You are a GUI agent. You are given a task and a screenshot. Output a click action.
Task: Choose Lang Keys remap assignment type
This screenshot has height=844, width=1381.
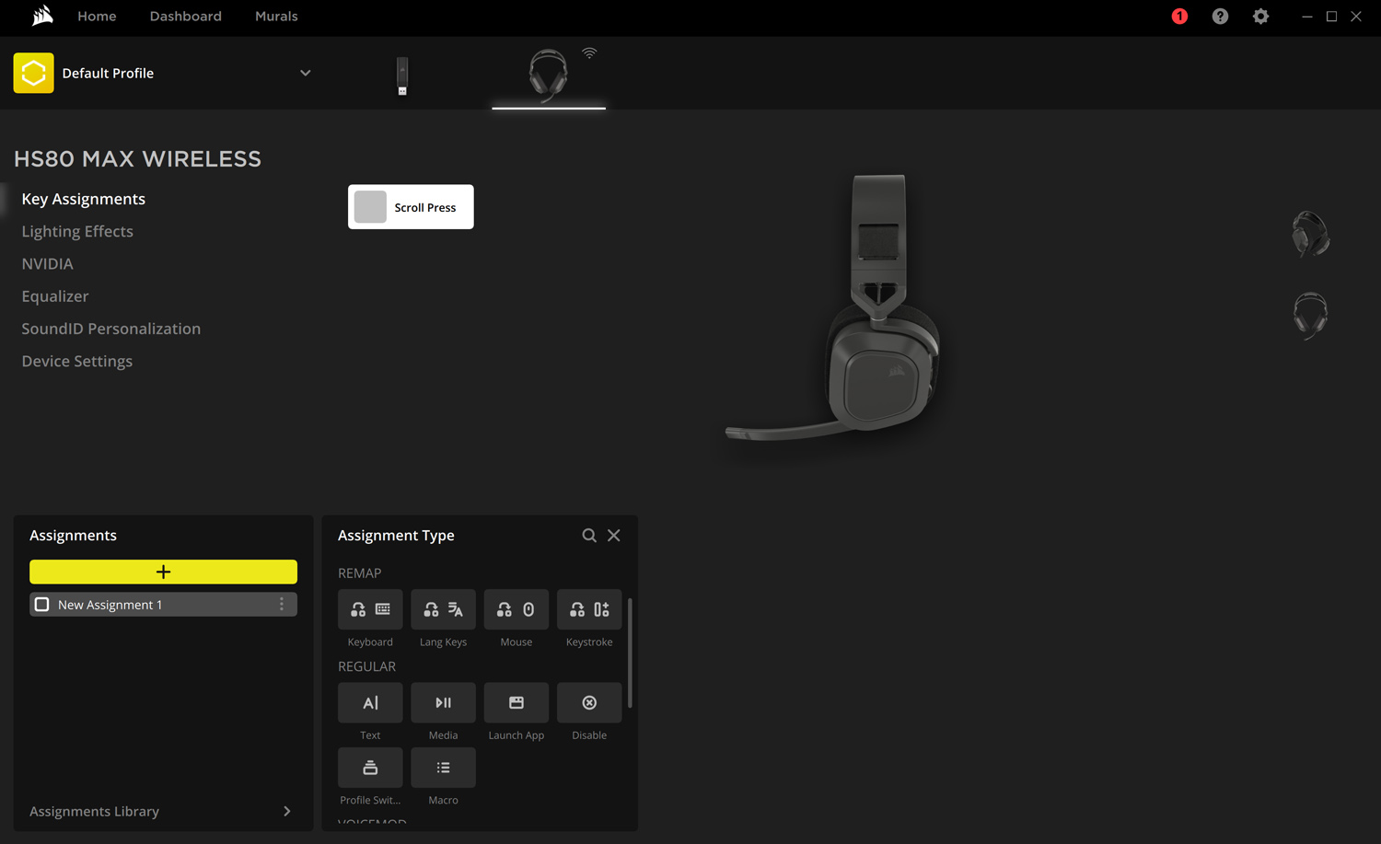coord(443,609)
